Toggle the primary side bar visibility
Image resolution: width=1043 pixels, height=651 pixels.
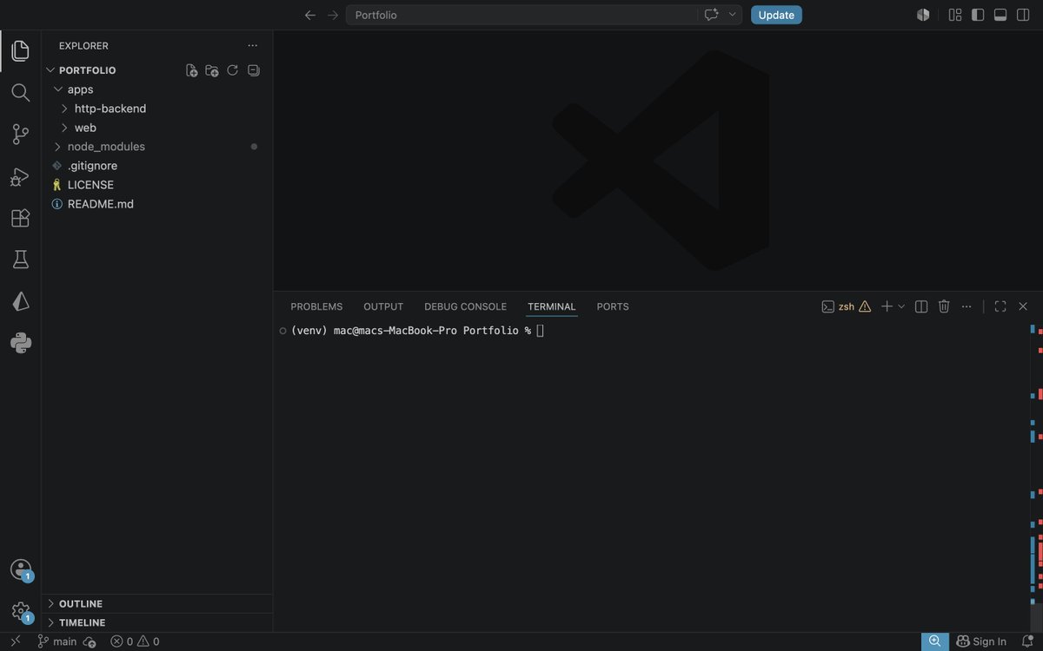coord(978,15)
